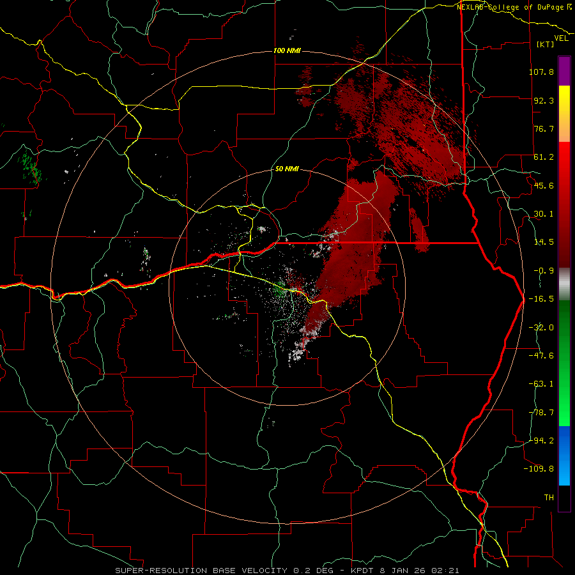Click the -32.0 legend value

[541, 328]
